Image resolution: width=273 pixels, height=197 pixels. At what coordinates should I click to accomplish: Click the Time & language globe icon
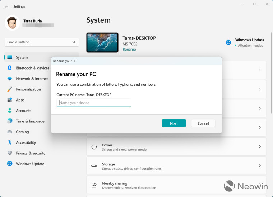pyautogui.click(x=10, y=121)
